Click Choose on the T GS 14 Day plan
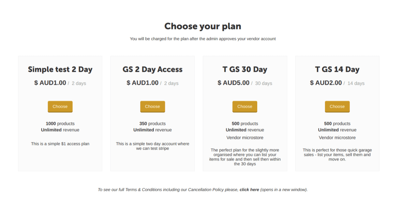401x212 pixels. 337,106
